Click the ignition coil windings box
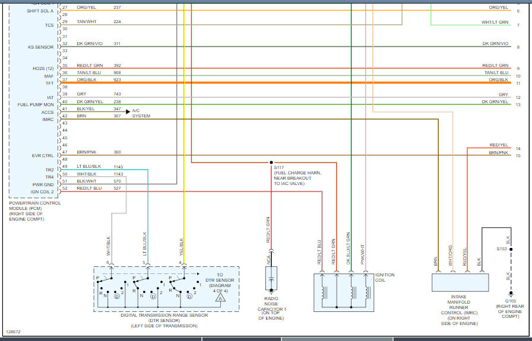 pos(344,292)
